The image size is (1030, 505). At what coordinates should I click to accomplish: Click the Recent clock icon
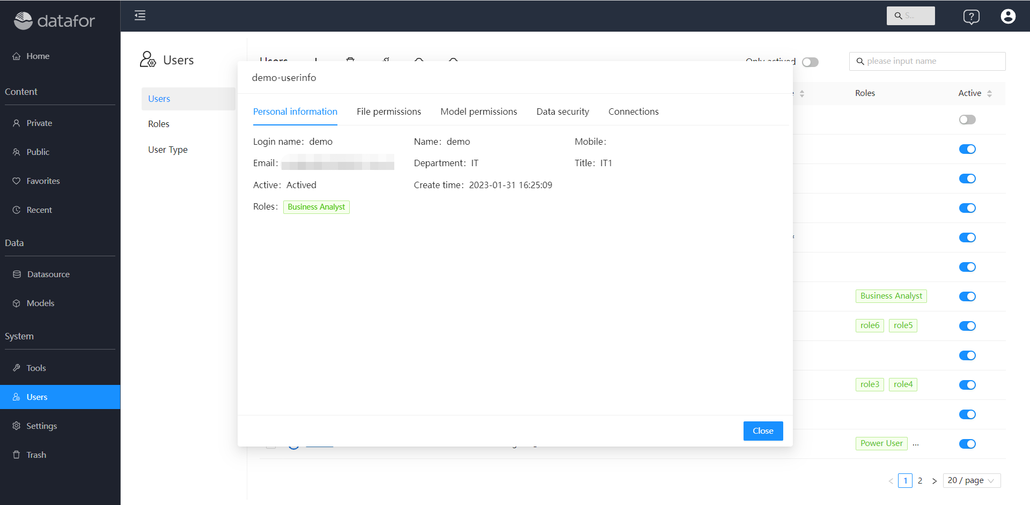click(17, 210)
